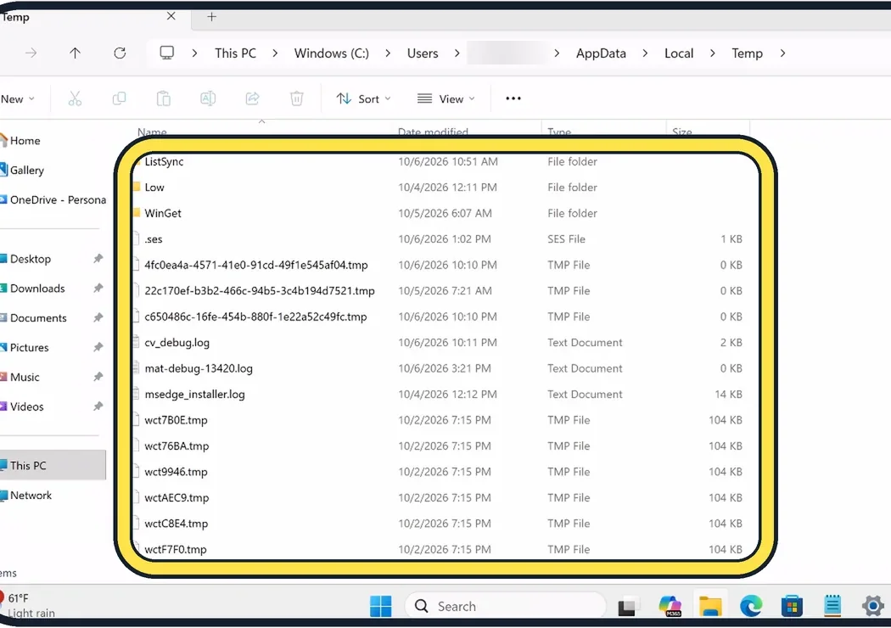891x628 pixels.
Task: Open Microsoft Store from taskbar
Action: click(x=792, y=606)
